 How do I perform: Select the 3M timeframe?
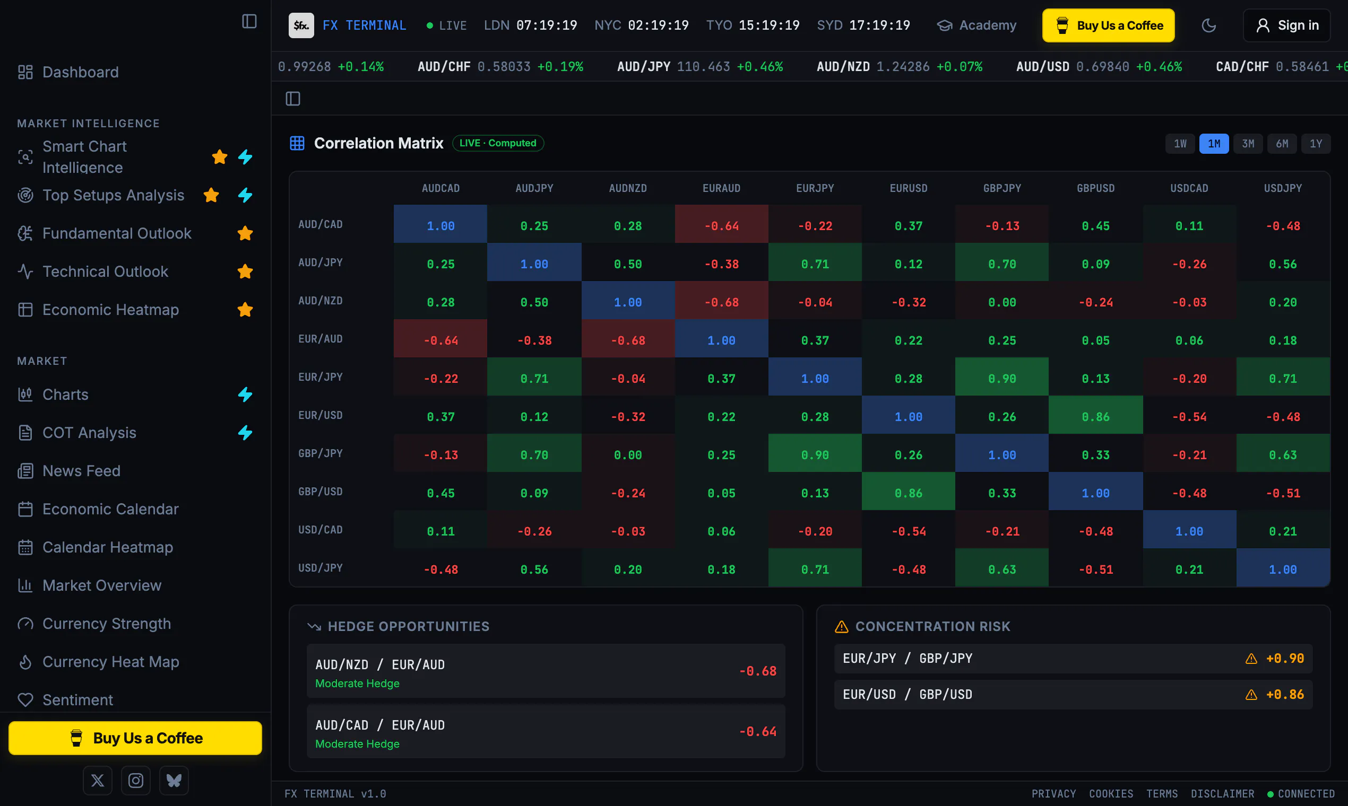[x=1248, y=143]
